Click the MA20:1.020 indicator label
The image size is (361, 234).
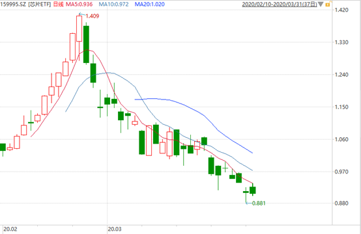150,4
